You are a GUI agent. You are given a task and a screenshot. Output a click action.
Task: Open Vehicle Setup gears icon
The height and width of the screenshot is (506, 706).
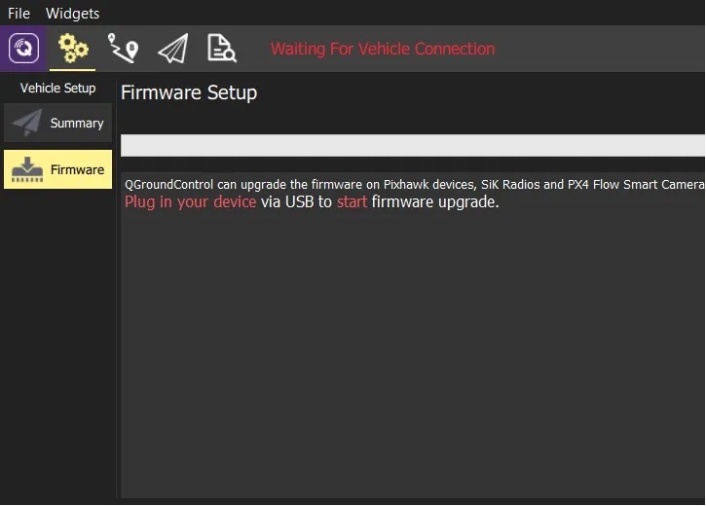click(73, 48)
